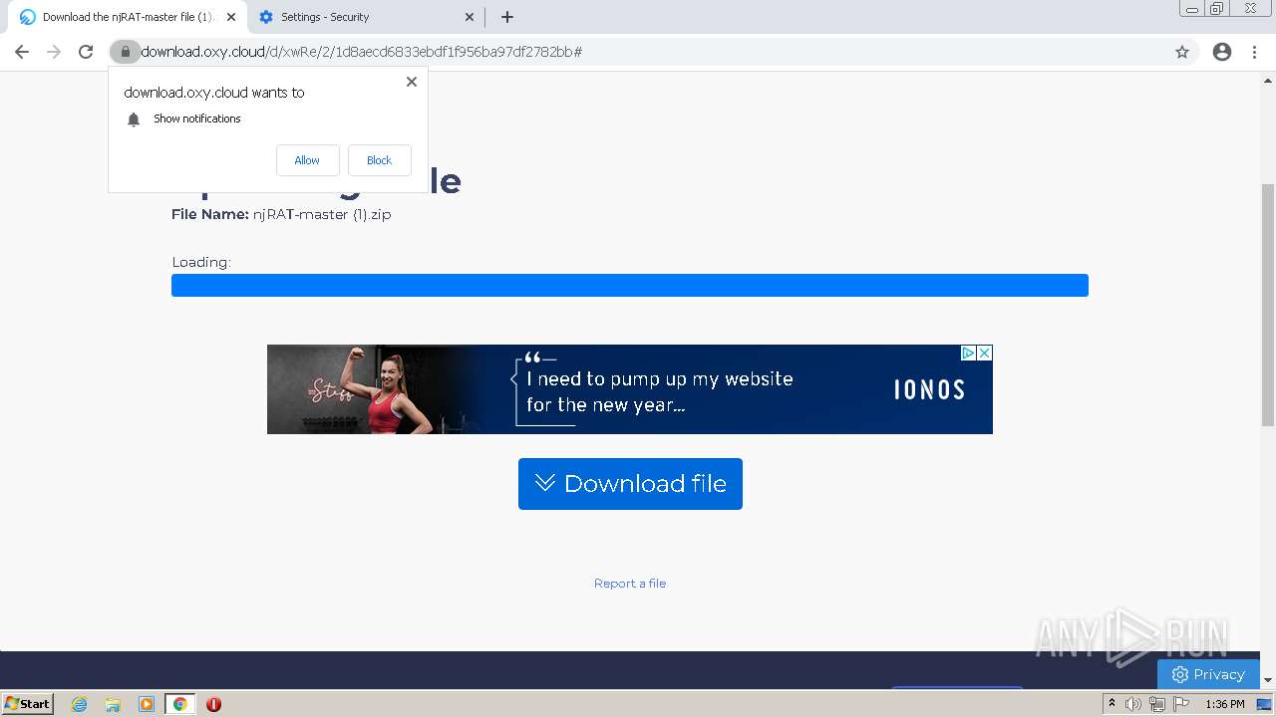
Task: Click the IONOS banner advertisement
Action: 630,389
